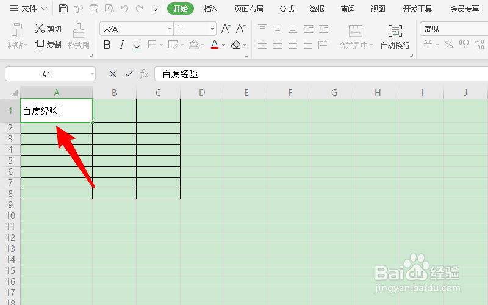The height and width of the screenshot is (305, 488).
Task: Switch to the 数据 tab
Action: coord(317,9)
